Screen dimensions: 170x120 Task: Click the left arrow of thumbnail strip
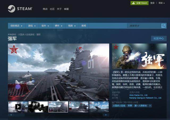click(11, 115)
